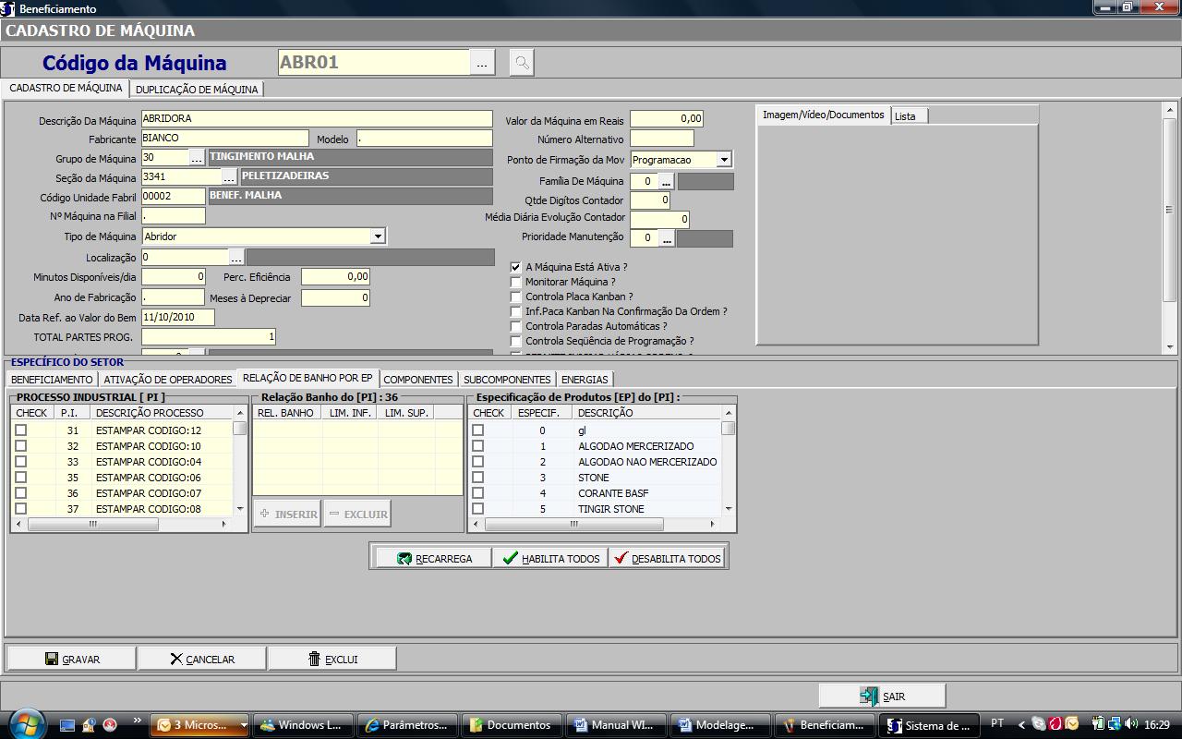Open the Seção da Máquina lookup button
The width and height of the screenshot is (1182, 739).
[229, 177]
